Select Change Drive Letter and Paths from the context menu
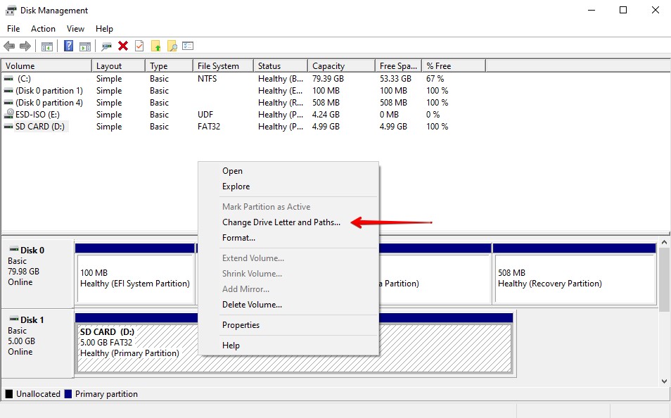This screenshot has height=418, width=671. [x=280, y=222]
